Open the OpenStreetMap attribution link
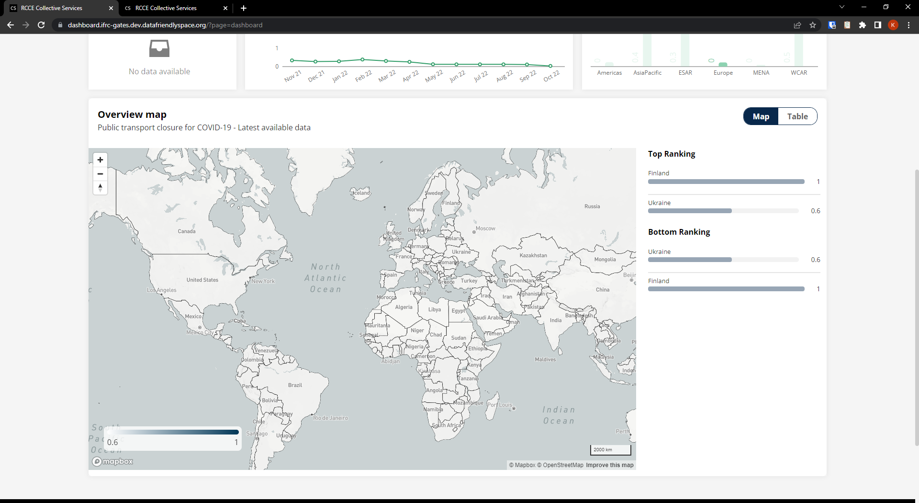This screenshot has width=919, height=503. 563,465
